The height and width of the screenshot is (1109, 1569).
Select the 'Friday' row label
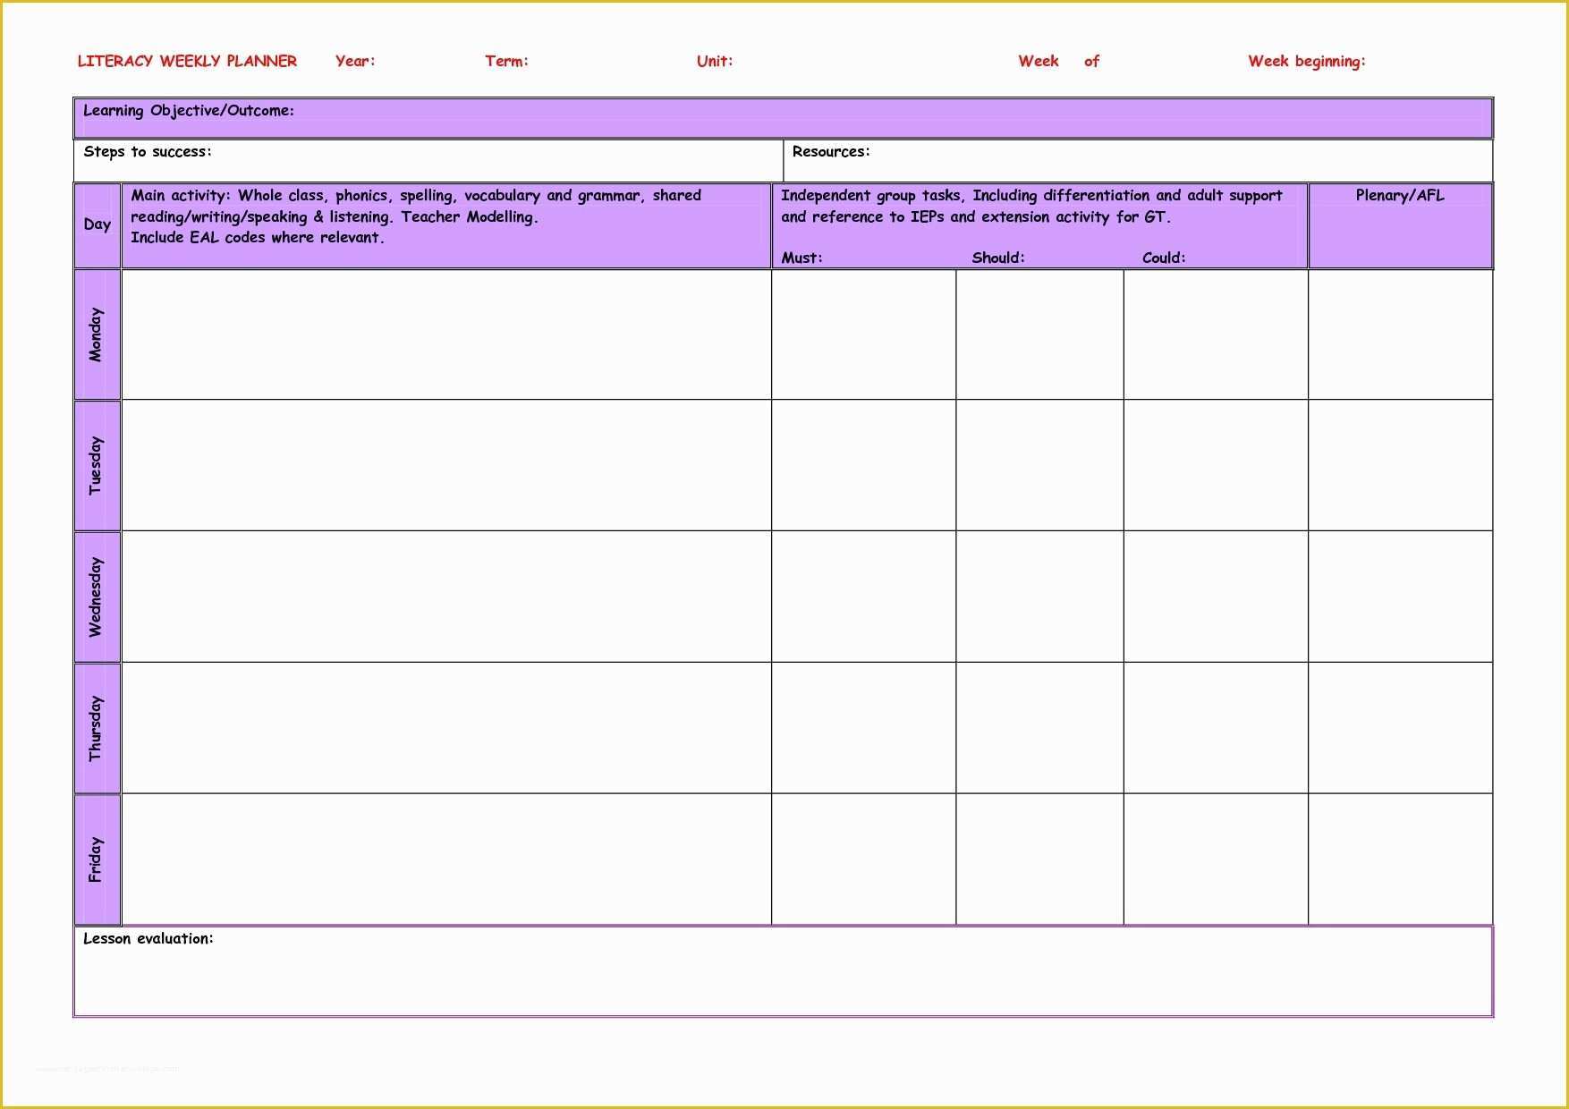tap(98, 859)
